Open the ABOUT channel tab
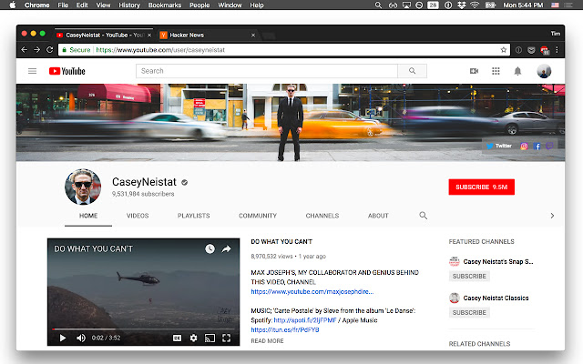Image resolution: width=583 pixels, height=364 pixels. (x=378, y=216)
